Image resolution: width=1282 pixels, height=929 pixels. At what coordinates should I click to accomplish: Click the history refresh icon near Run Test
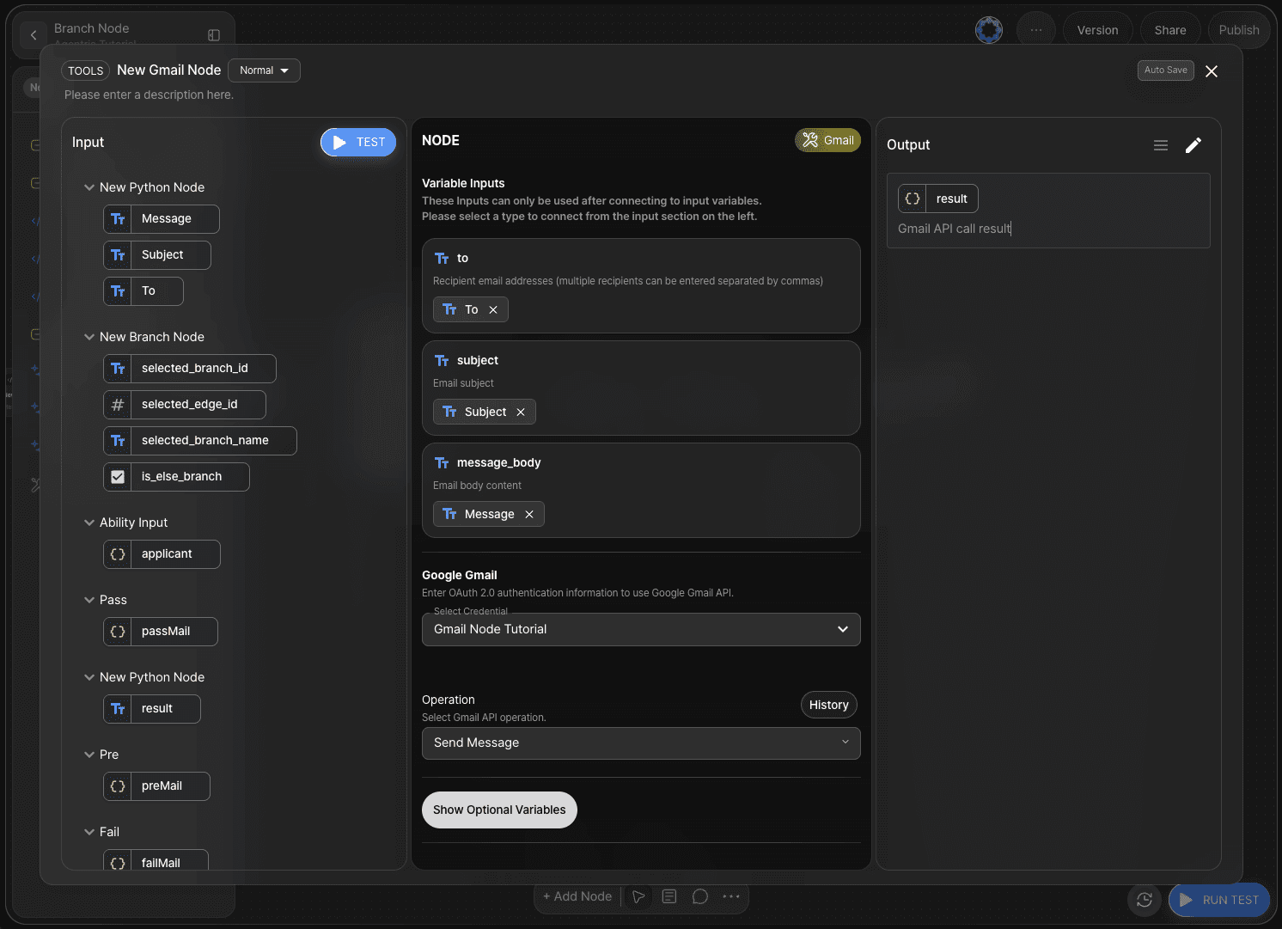[x=1145, y=900]
